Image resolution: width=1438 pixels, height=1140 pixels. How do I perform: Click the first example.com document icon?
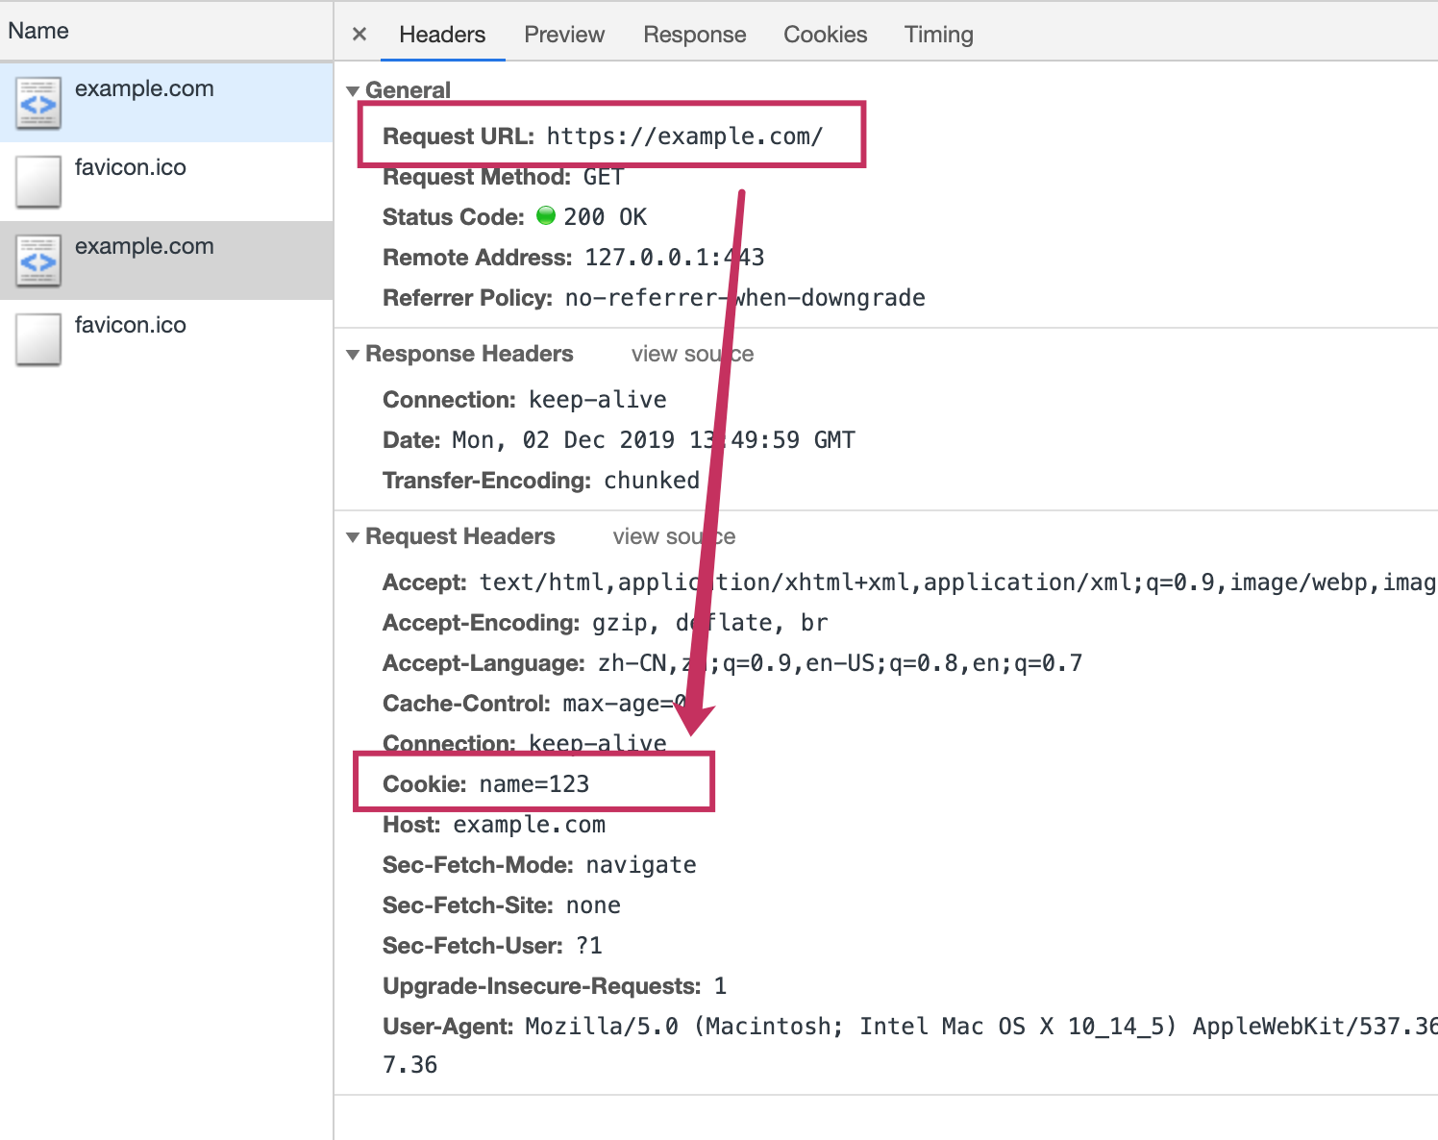point(38,103)
